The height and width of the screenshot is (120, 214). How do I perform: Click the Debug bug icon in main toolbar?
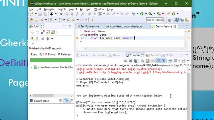click(x=134, y=14)
